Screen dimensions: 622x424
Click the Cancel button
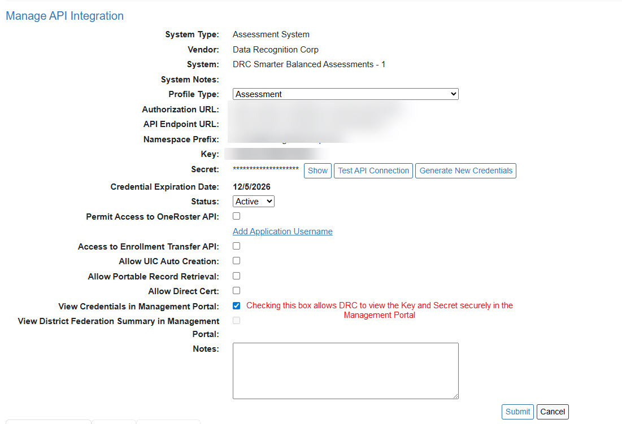(552, 412)
